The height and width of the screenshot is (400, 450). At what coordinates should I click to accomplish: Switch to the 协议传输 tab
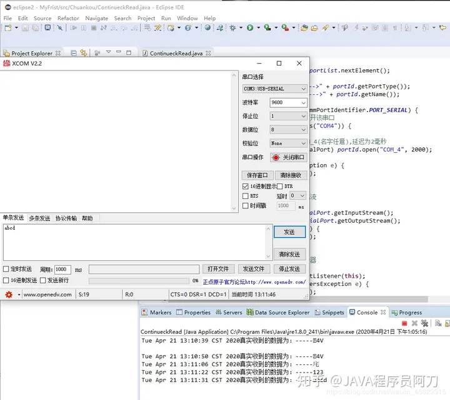click(66, 218)
